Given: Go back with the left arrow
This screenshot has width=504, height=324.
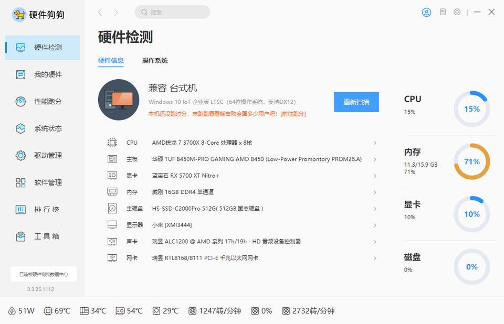Looking at the screenshot, I should tap(100, 13).
